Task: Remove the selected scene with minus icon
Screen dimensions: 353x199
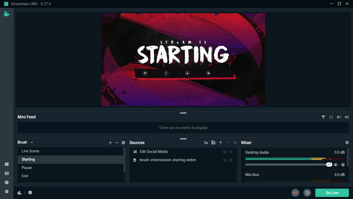Action: 117,143
